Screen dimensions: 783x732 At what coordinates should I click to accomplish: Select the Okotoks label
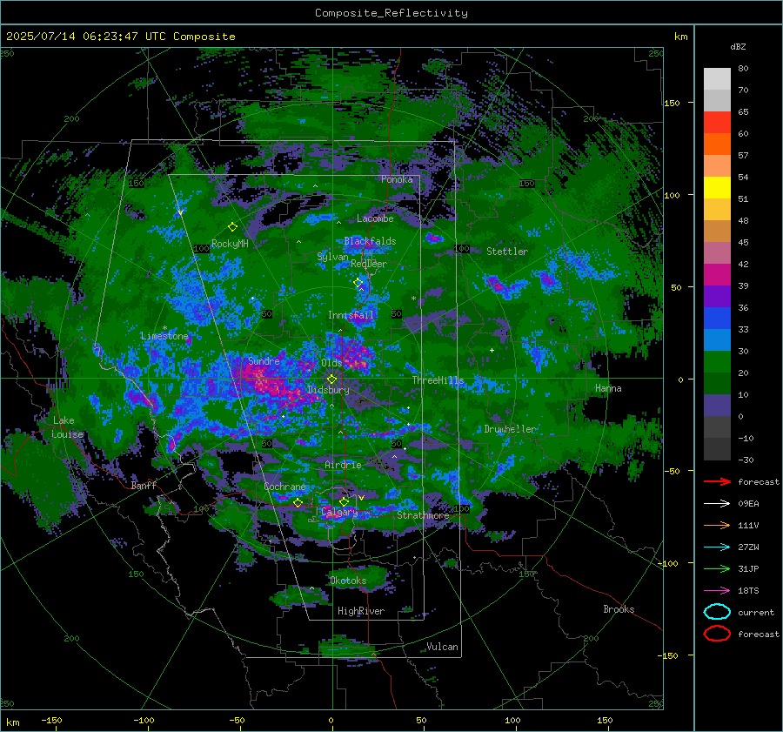348,581
